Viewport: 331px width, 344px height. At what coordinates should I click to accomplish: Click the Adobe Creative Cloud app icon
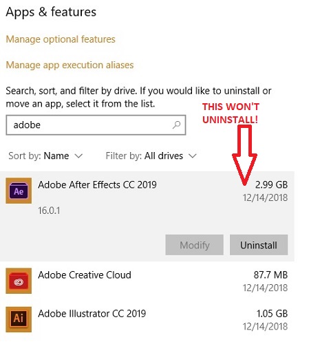click(x=19, y=281)
